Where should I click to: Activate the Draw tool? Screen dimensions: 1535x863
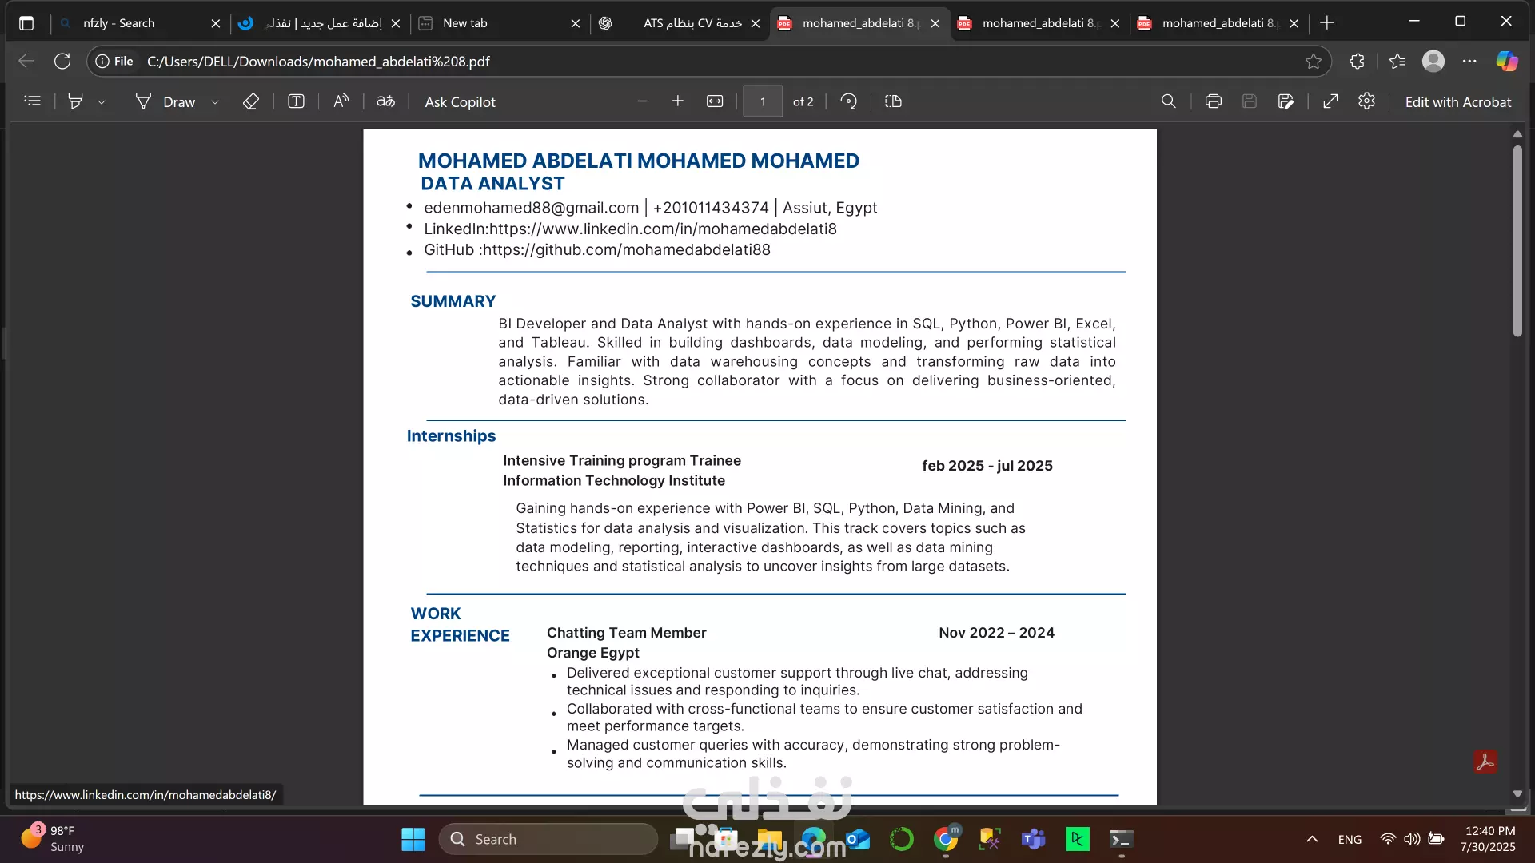[166, 101]
